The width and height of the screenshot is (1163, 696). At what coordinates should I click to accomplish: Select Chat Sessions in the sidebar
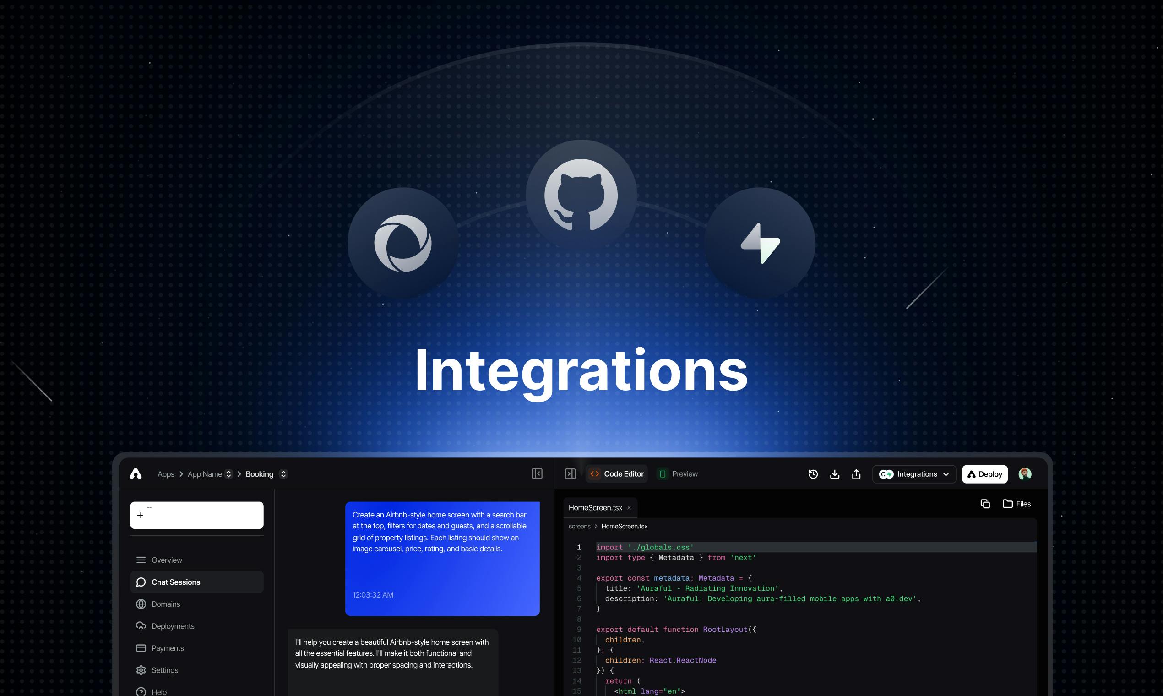tap(197, 582)
